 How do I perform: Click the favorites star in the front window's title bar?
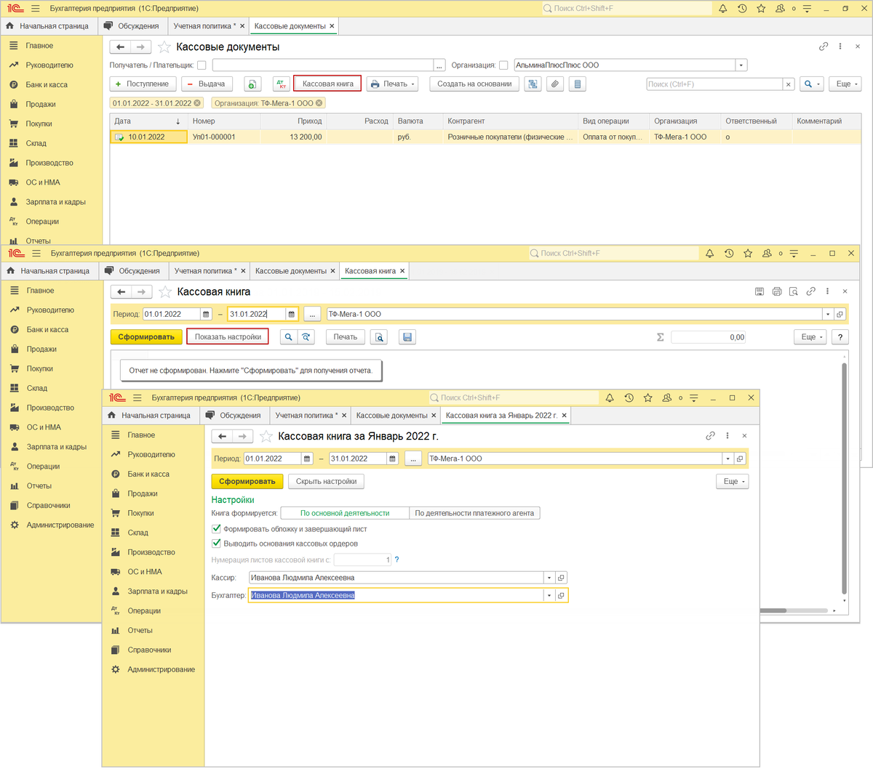point(647,398)
